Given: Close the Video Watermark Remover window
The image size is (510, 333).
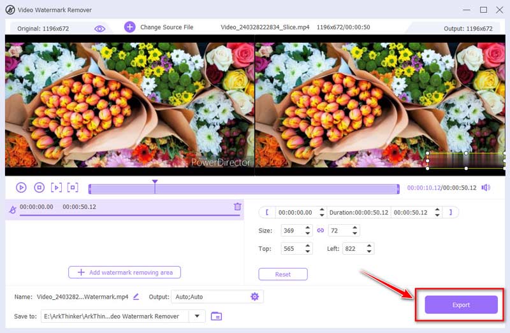Looking at the screenshot, I should [500, 10].
